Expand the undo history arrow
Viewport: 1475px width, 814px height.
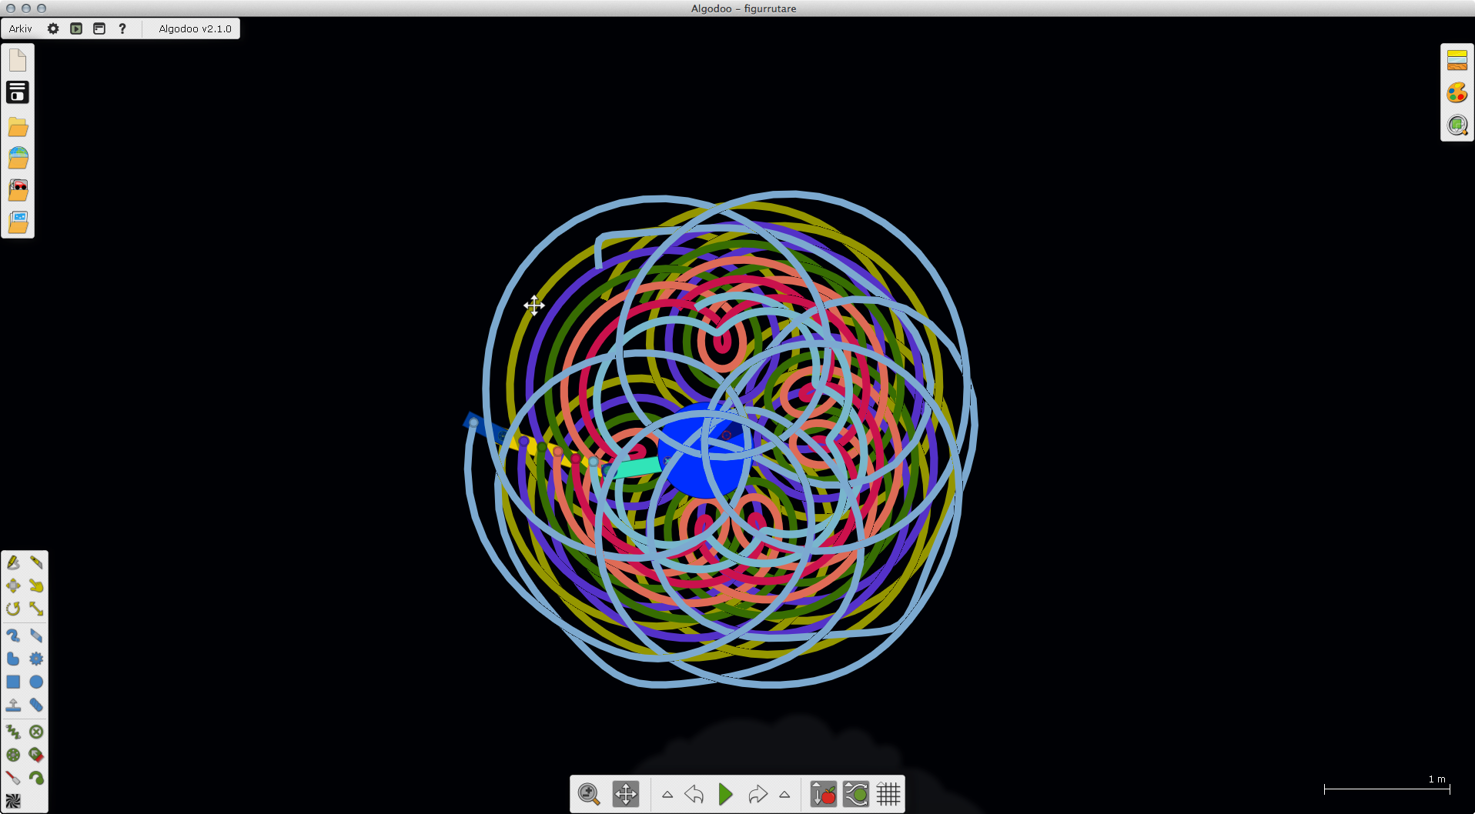[x=667, y=795]
